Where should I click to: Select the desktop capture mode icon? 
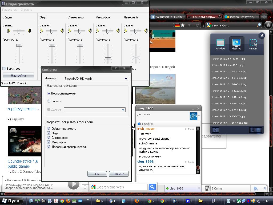click(x=236, y=44)
